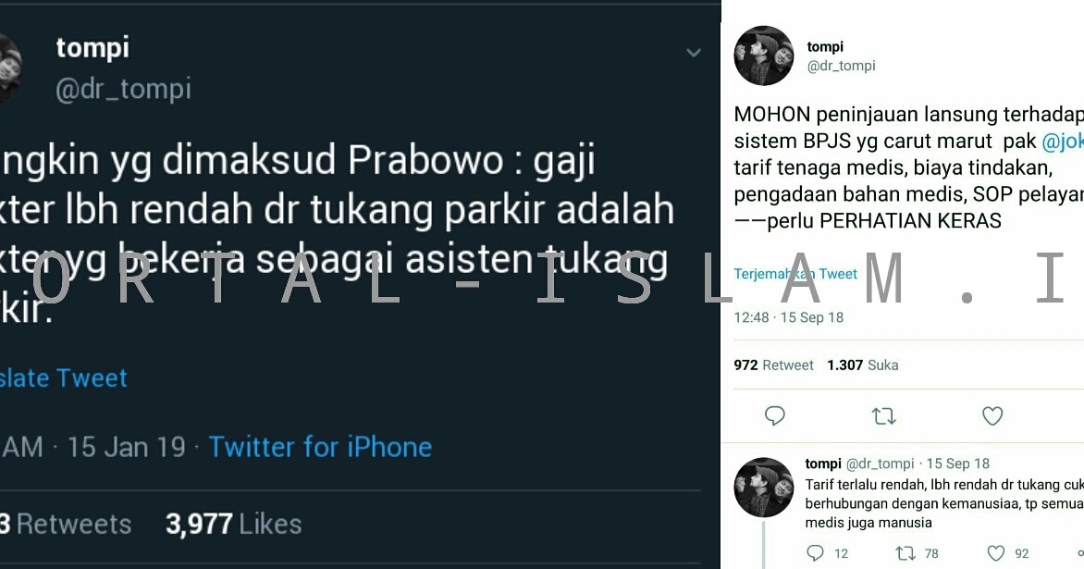The height and width of the screenshot is (569, 1084).
Task: Open the dark tweet's chevron dropdown menu
Action: point(694,54)
